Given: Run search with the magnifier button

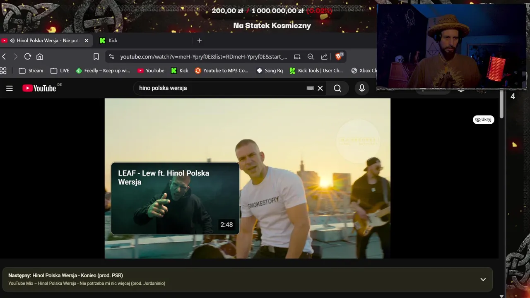Looking at the screenshot, I should [x=337, y=88].
